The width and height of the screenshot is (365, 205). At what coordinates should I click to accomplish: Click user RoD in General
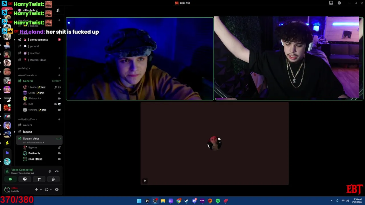click(42, 104)
